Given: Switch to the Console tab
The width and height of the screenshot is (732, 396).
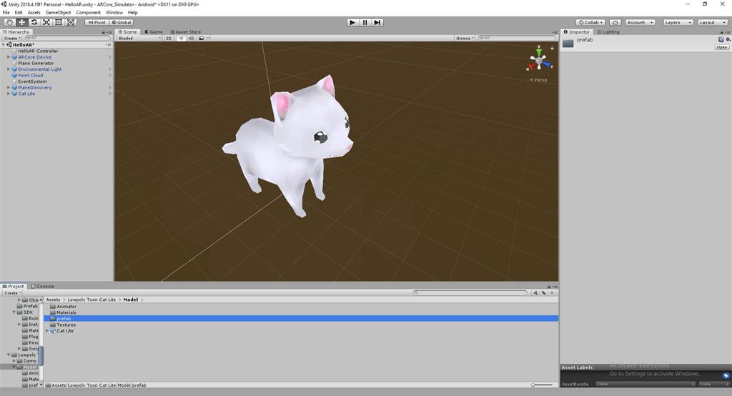Looking at the screenshot, I should click(42, 286).
